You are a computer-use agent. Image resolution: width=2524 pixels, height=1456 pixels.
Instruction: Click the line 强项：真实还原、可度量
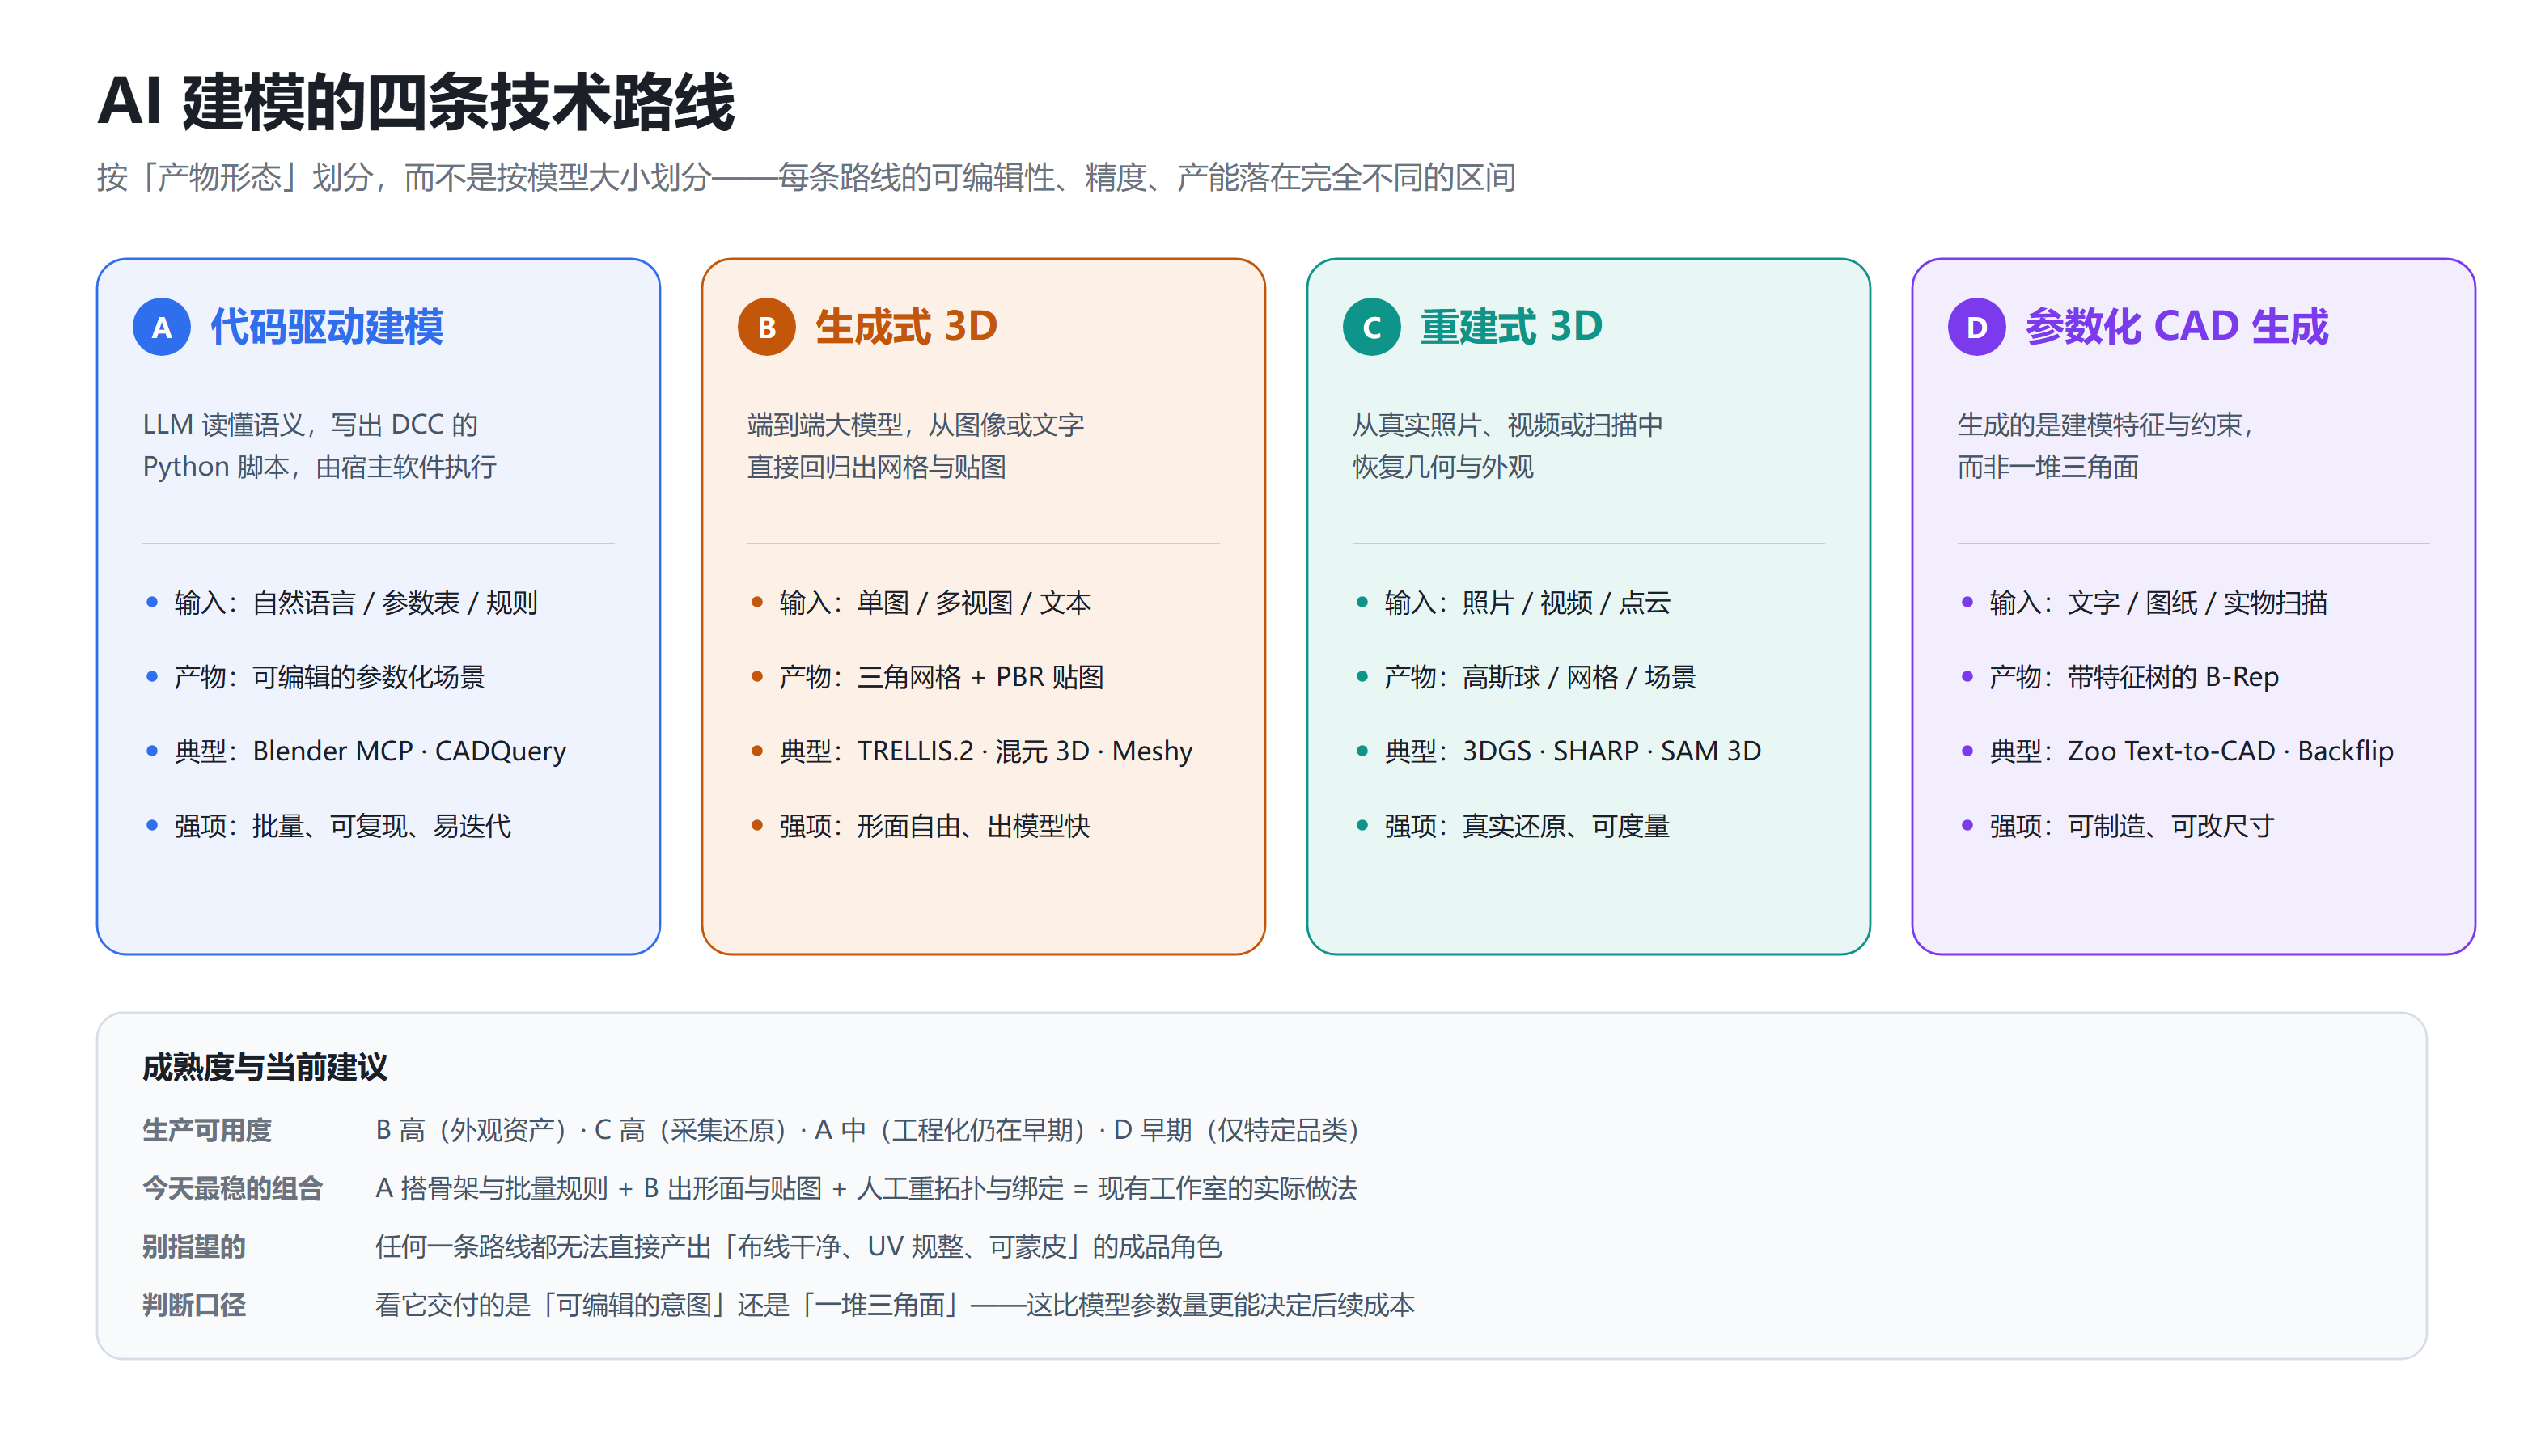[1526, 826]
